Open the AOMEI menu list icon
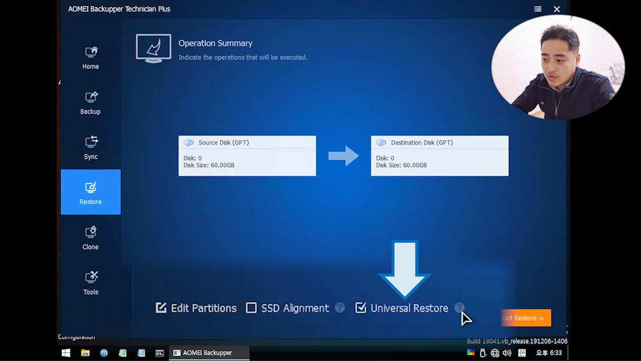Image resolution: width=641 pixels, height=361 pixels. [x=537, y=9]
